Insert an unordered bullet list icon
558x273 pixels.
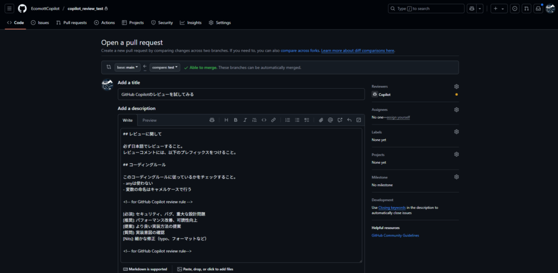[x=297, y=120]
